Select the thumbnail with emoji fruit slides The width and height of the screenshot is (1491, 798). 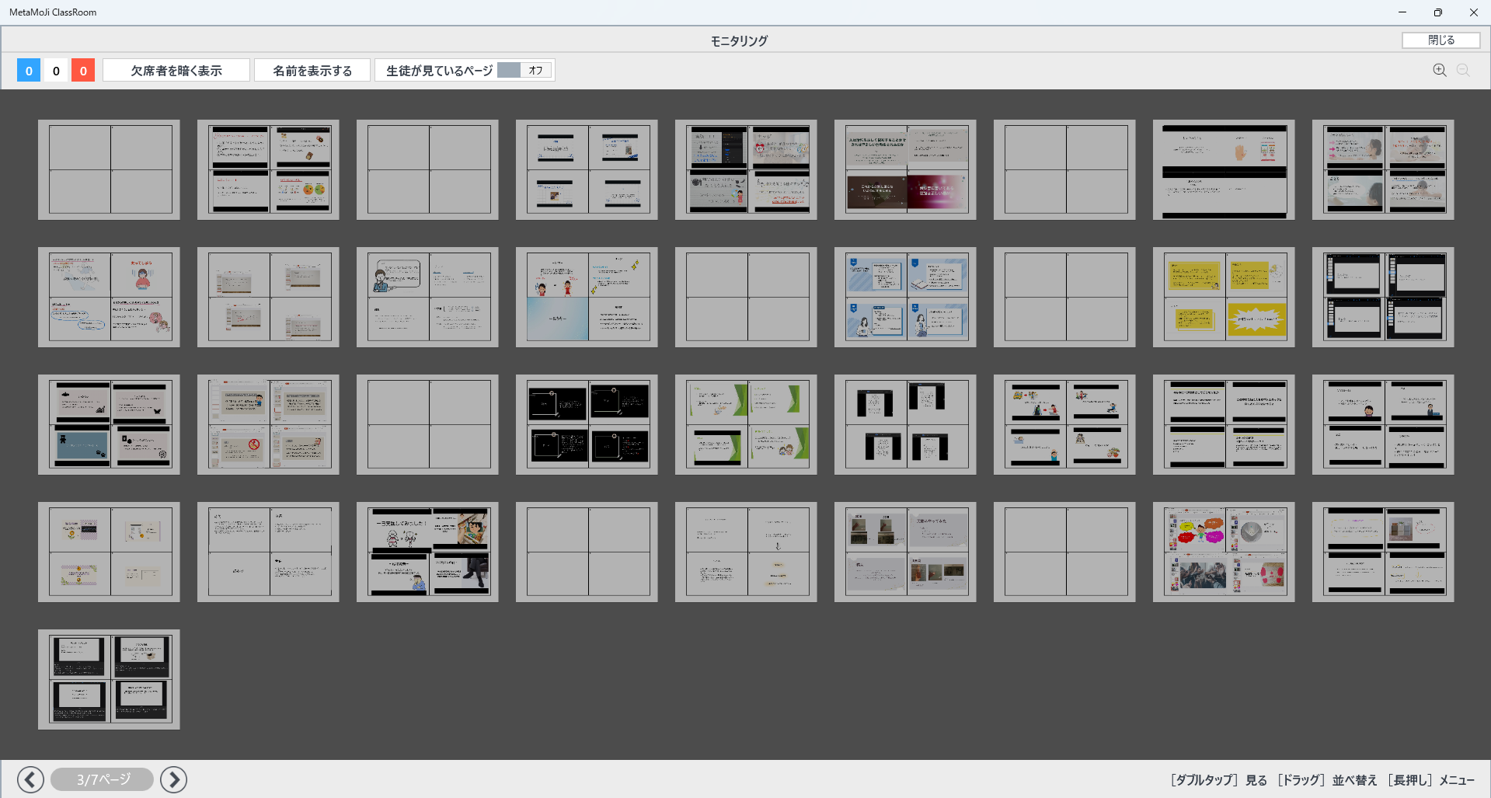coord(268,169)
